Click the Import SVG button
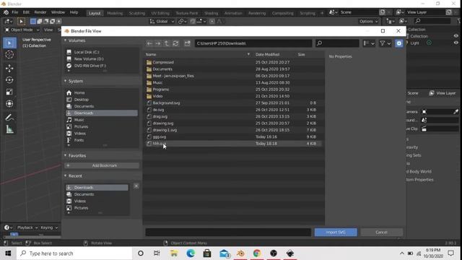Viewport: 462px width, 260px height. pyautogui.click(x=336, y=233)
